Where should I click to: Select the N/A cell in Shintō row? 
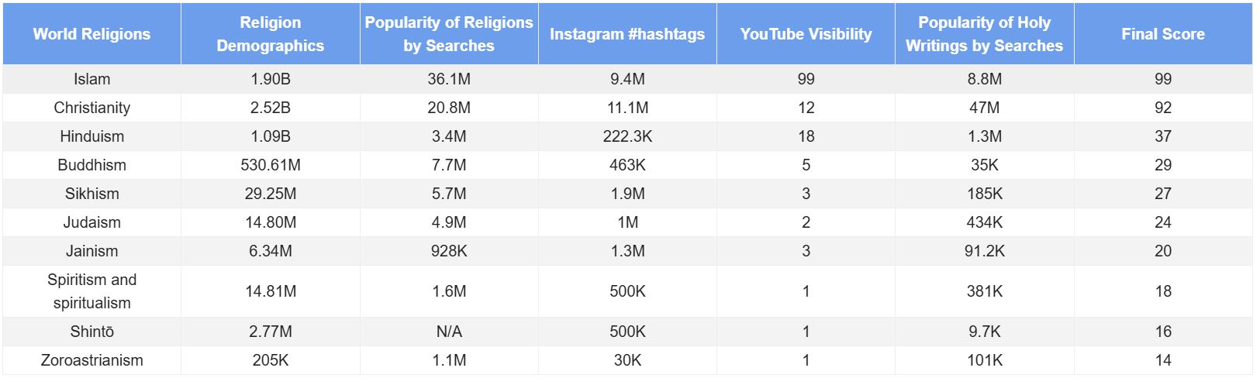click(x=449, y=332)
